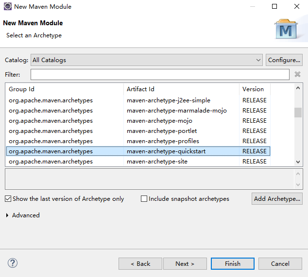Click archetype list scroll down arrow
Image resolution: width=308 pixels, height=277 pixels.
(298, 162)
